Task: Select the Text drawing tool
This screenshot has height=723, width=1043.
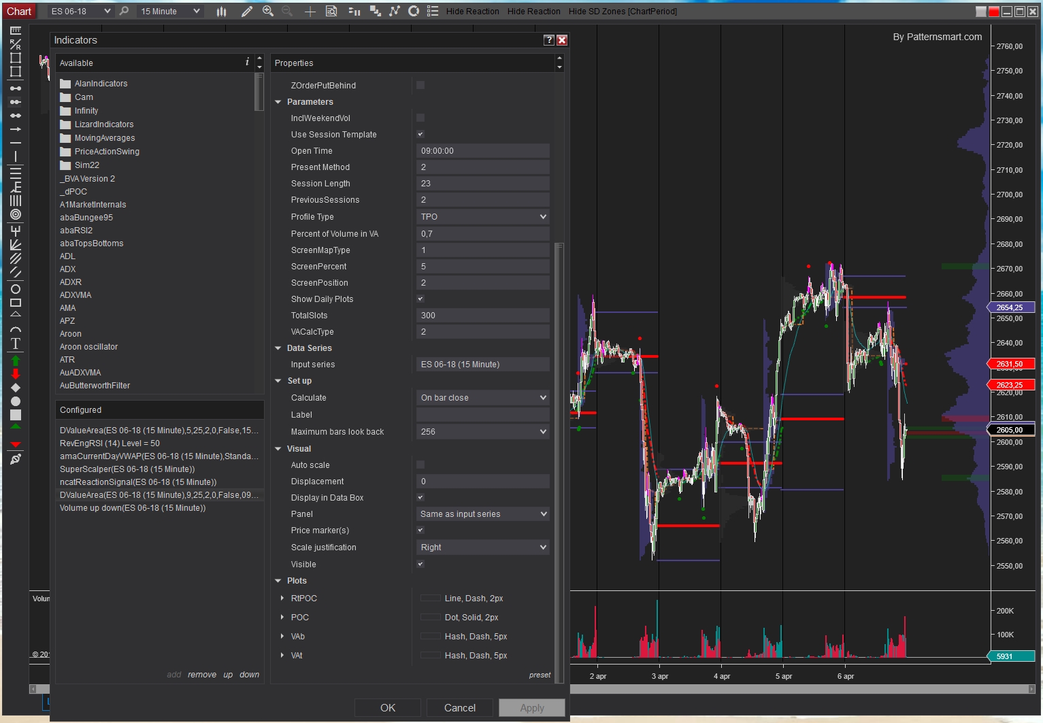Action: coord(16,343)
